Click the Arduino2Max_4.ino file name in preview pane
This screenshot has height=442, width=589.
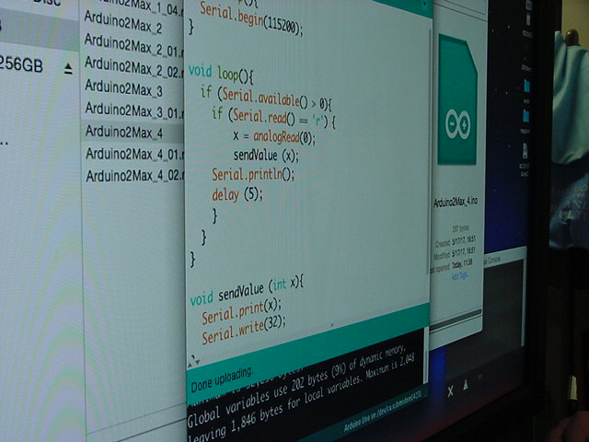tap(456, 203)
